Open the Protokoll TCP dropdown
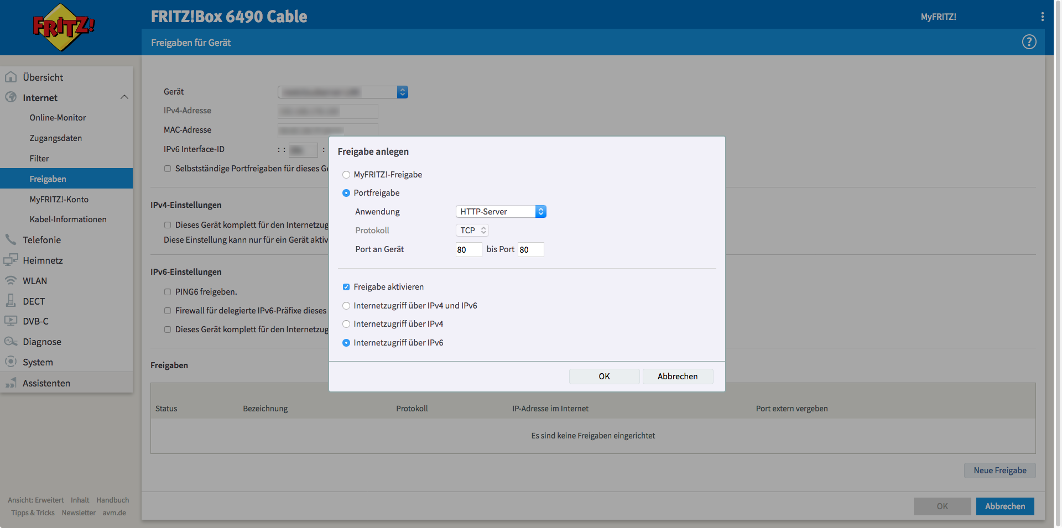Image resolution: width=1062 pixels, height=528 pixels. (472, 231)
